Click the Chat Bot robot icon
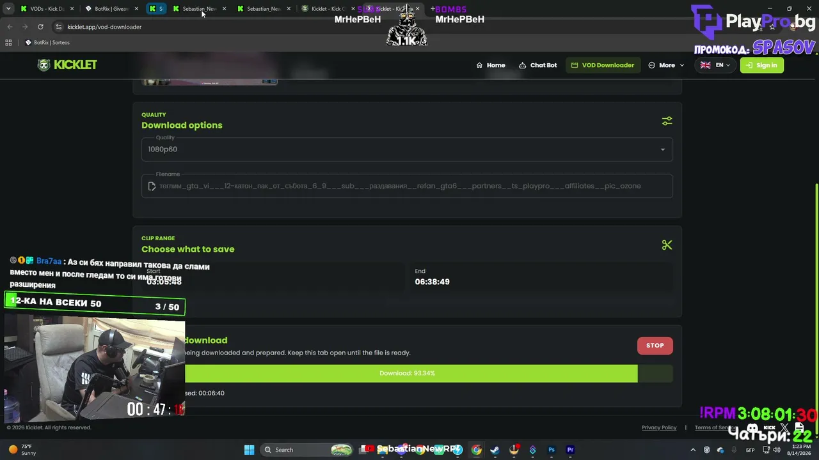Viewport: 819px width, 460px height. coord(522,65)
